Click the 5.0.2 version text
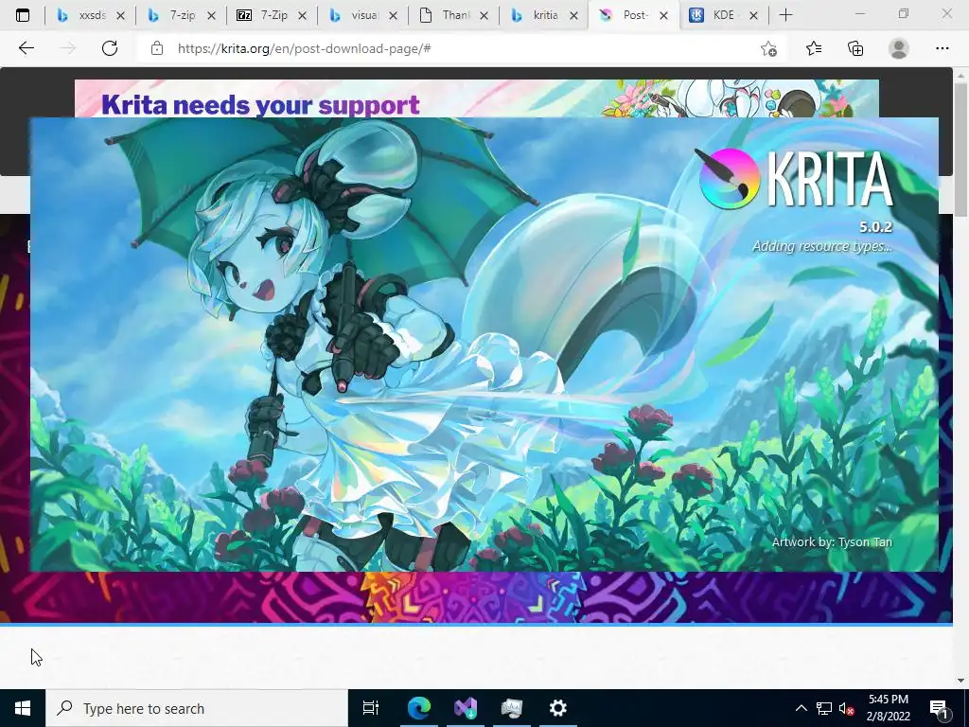The image size is (969, 727). pos(875,227)
